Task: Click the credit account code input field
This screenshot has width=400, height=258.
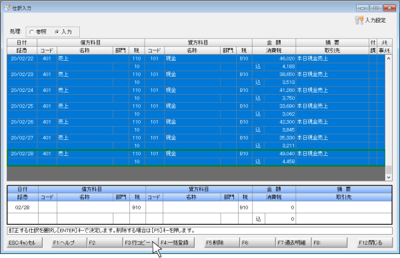Action: pos(155,207)
